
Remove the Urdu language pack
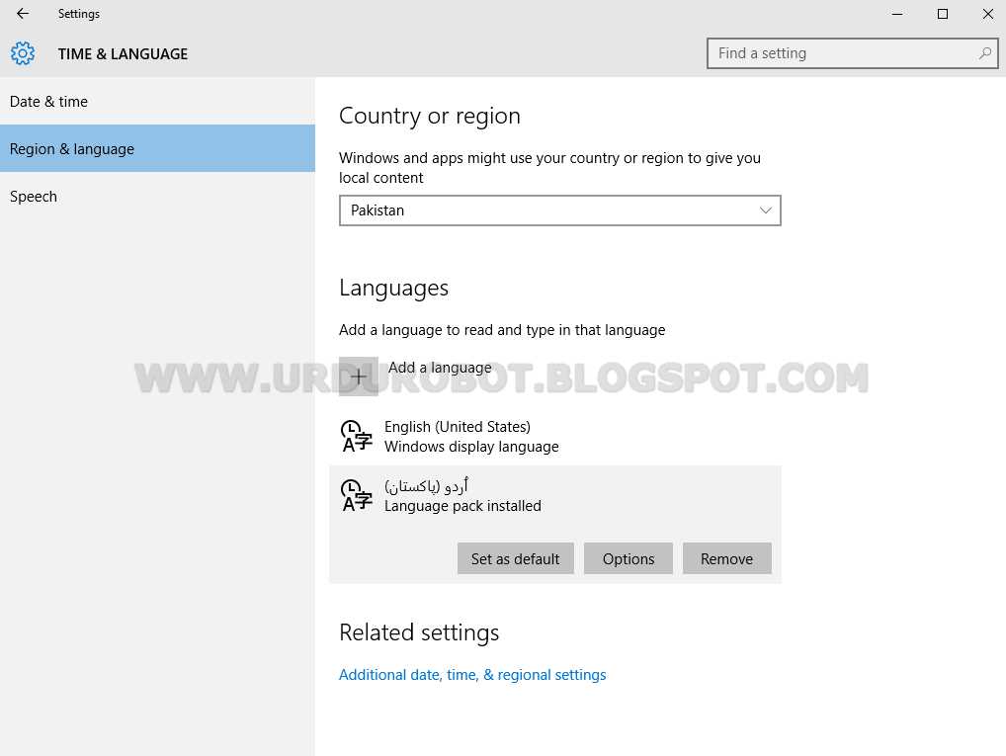[x=726, y=558]
